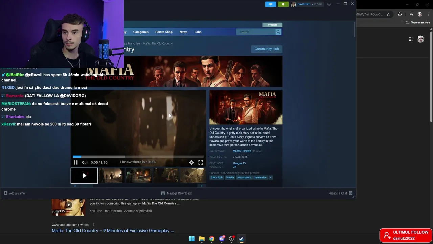Click Chrome profile avatar in toolbar
433x244 pixels.
click(x=420, y=14)
